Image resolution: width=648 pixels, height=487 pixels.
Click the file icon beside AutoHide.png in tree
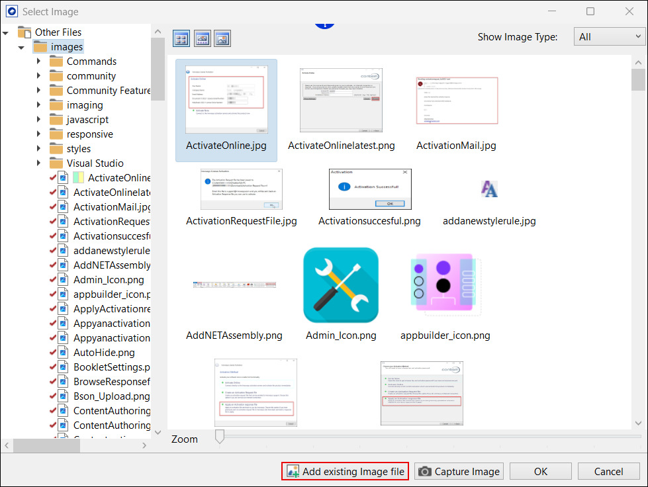click(63, 353)
